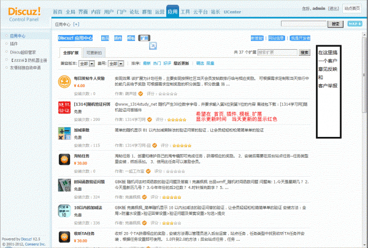
Task: Click the 10以内的加减法 icon
Action: (x=64, y=211)
